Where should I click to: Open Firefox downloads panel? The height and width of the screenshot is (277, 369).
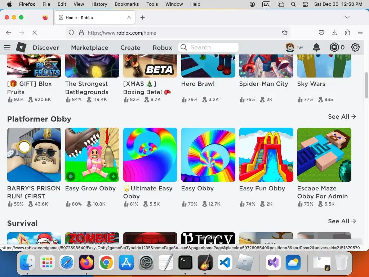tap(334, 33)
